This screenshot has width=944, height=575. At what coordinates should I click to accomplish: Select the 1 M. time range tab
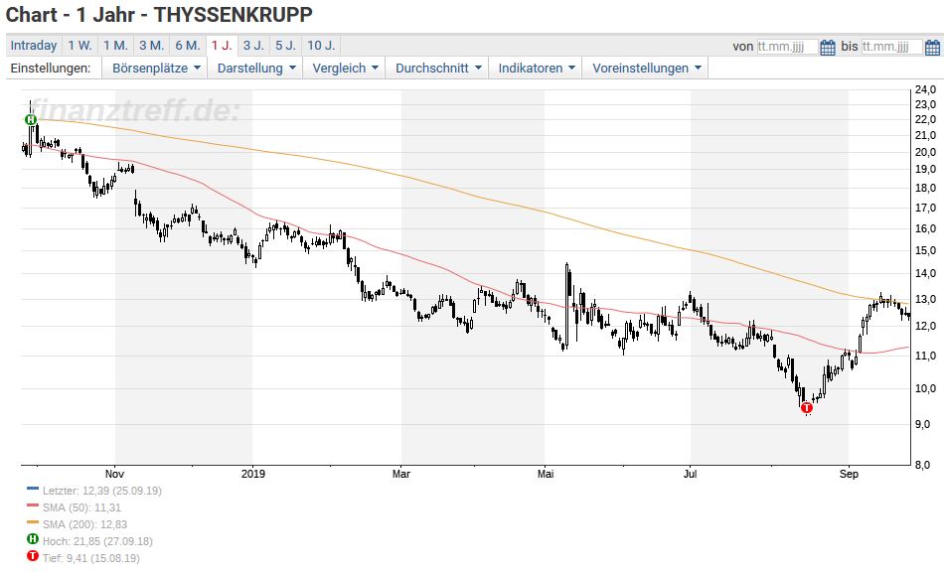[115, 46]
